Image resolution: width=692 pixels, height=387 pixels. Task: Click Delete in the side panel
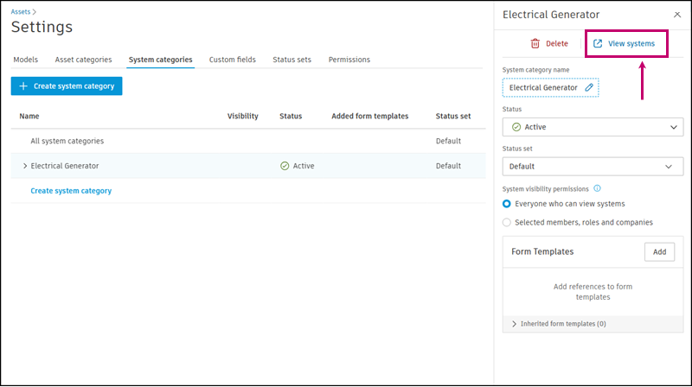pyautogui.click(x=549, y=44)
